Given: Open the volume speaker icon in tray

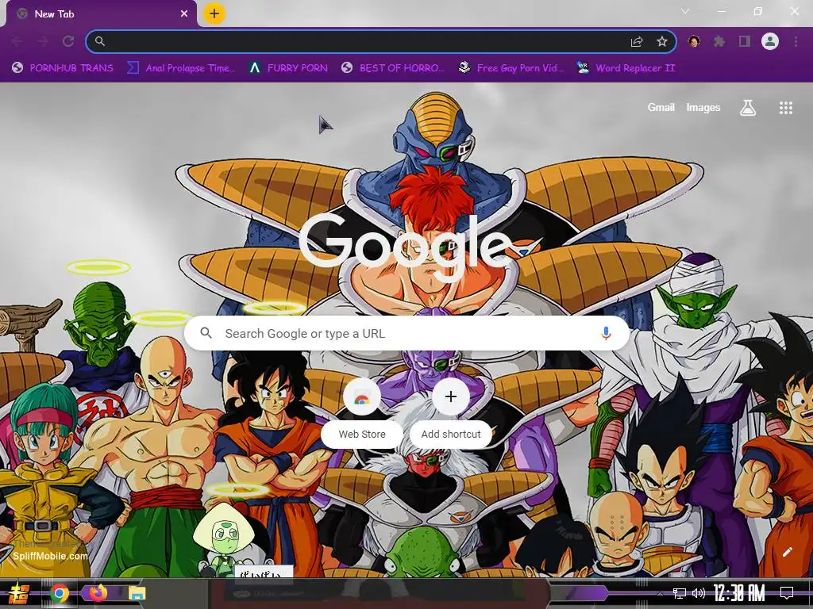Looking at the screenshot, I should click(699, 593).
